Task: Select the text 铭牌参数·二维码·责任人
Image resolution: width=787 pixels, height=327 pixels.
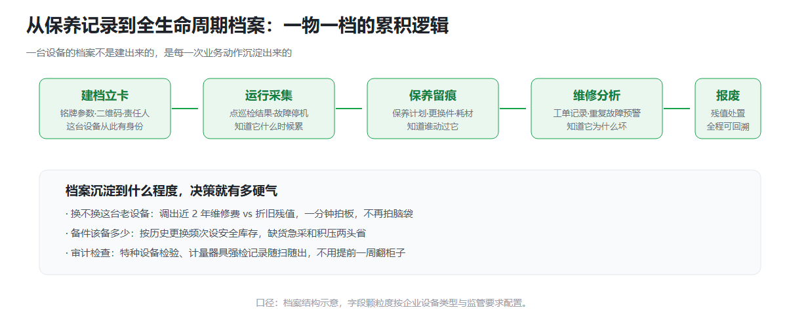Action: pos(105,113)
